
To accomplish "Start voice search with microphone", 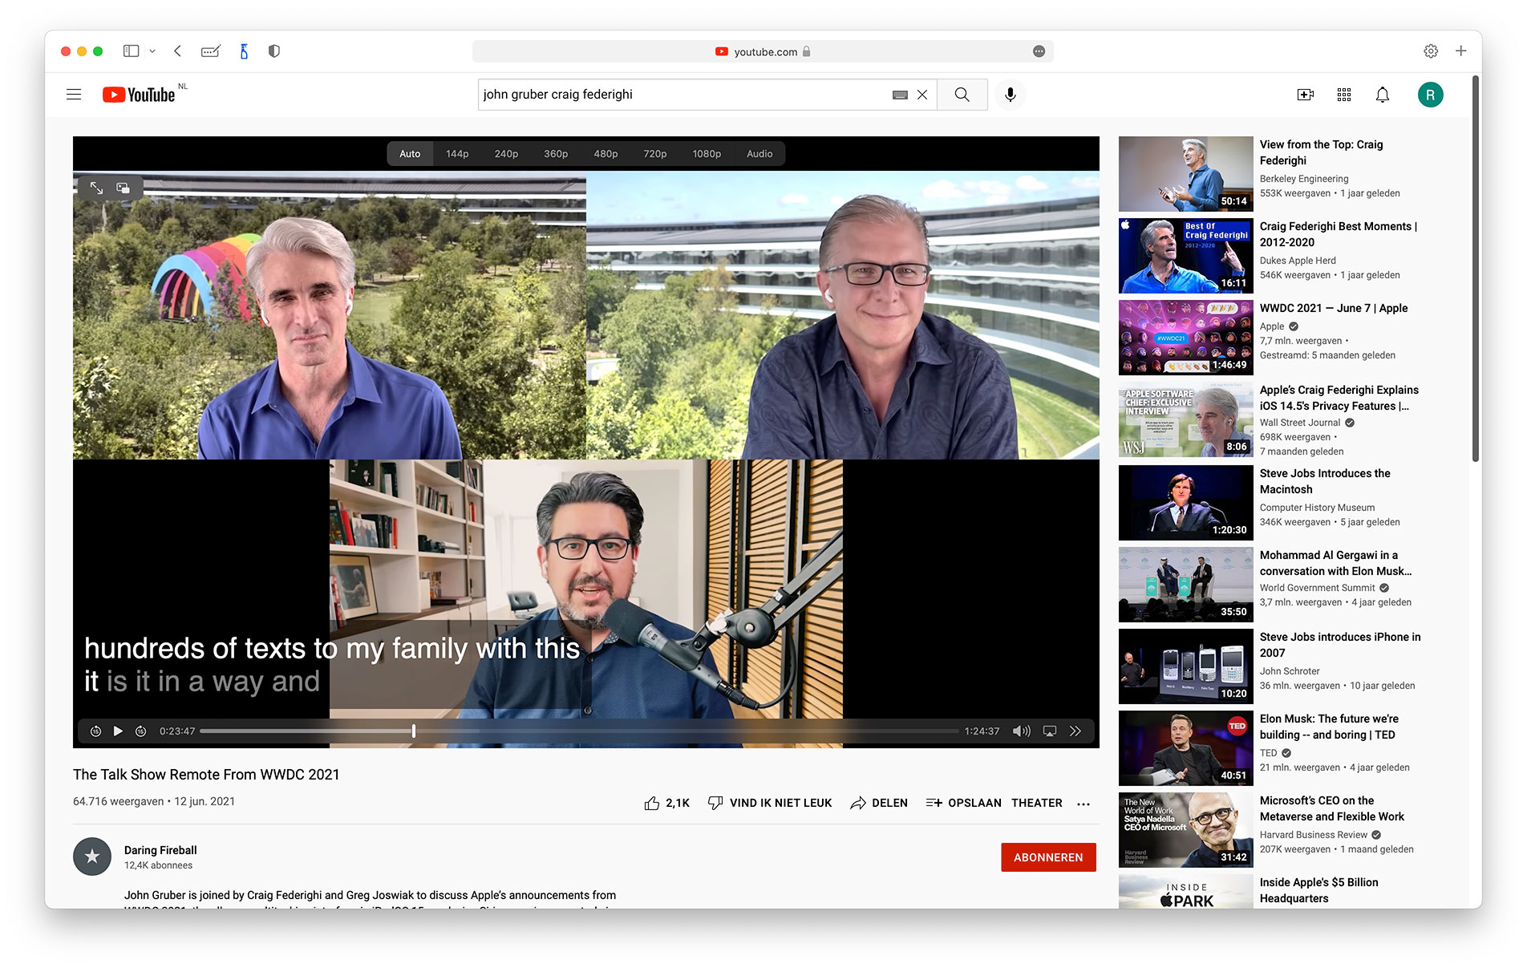I will tap(1011, 95).
